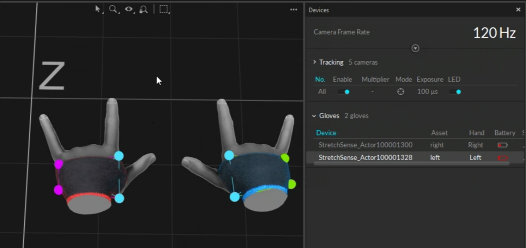Image resolution: width=526 pixels, height=248 pixels.
Task: Activate the marquee selection tool
Action: pos(164,9)
